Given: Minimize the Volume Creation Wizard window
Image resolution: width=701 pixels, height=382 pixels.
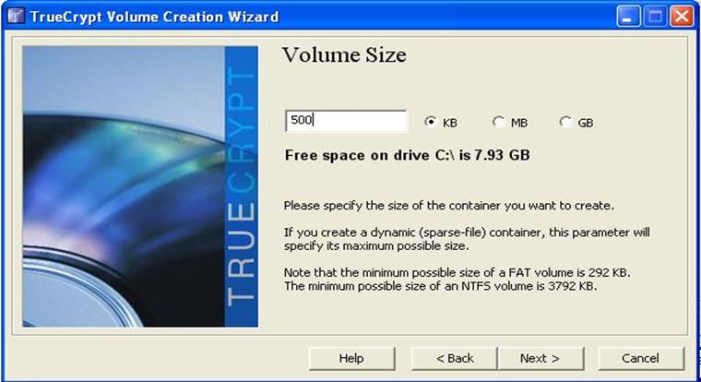Looking at the screenshot, I should 628,17.
